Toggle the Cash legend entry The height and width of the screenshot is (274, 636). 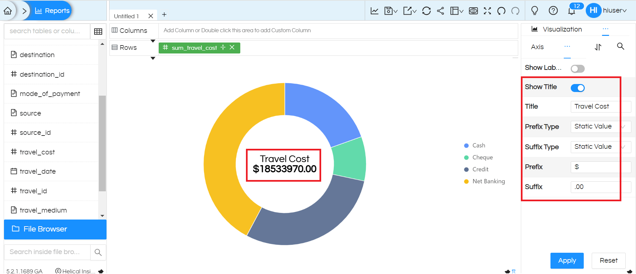click(475, 145)
